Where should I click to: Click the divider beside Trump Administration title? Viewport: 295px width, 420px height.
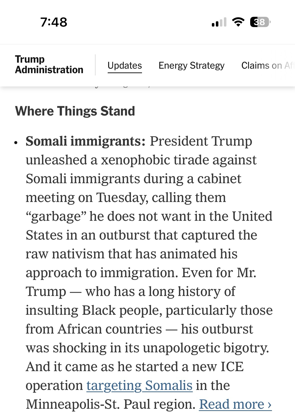95,65
